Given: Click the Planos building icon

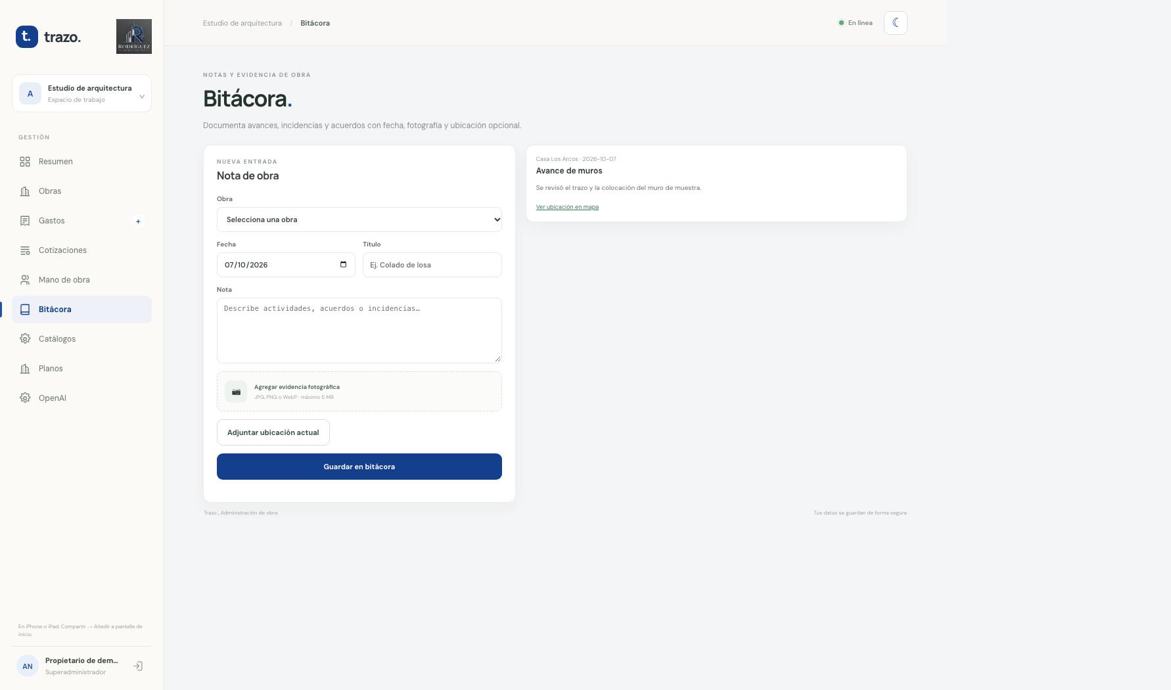Looking at the screenshot, I should point(25,369).
